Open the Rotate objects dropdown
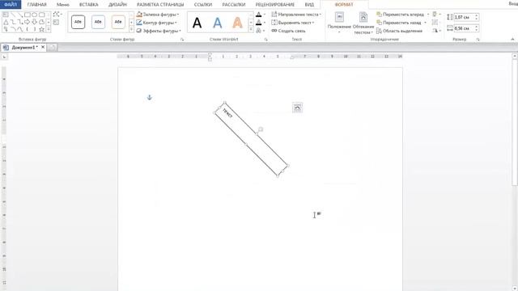This screenshot has height=291, width=518. (x=436, y=31)
